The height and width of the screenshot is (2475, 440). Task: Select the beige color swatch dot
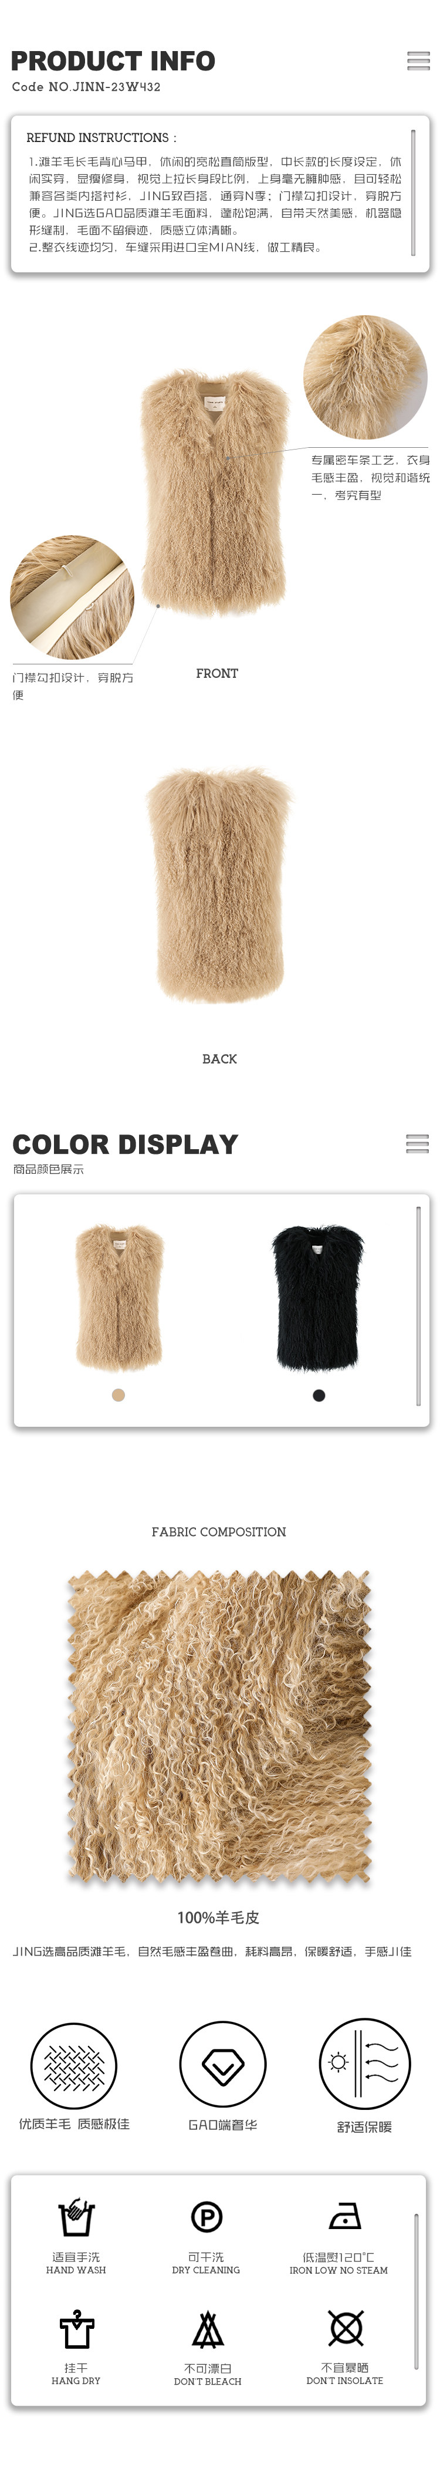[118, 1395]
